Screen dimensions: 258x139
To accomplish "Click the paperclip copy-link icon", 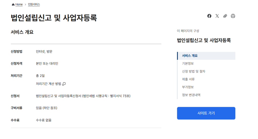I will [225, 16].
